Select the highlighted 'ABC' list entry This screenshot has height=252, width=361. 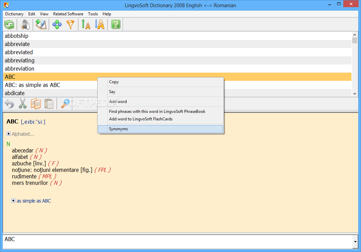(177, 77)
